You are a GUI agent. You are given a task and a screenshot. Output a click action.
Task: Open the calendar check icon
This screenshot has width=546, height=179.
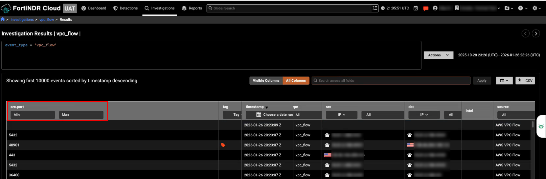pos(416,8)
